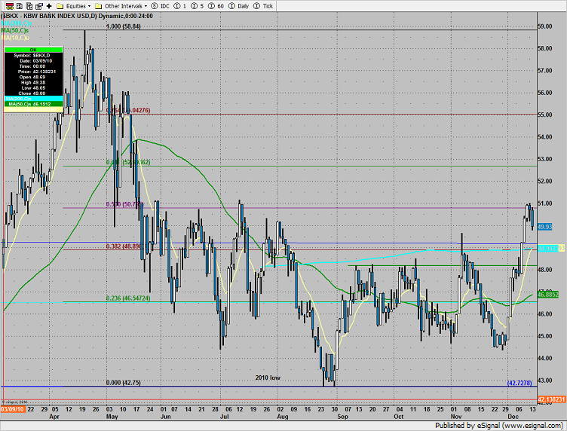Image resolution: width=567 pixels, height=431 pixels.
Task: Click the 0.000 (42.75) Fibonacci label
Action: point(124,383)
